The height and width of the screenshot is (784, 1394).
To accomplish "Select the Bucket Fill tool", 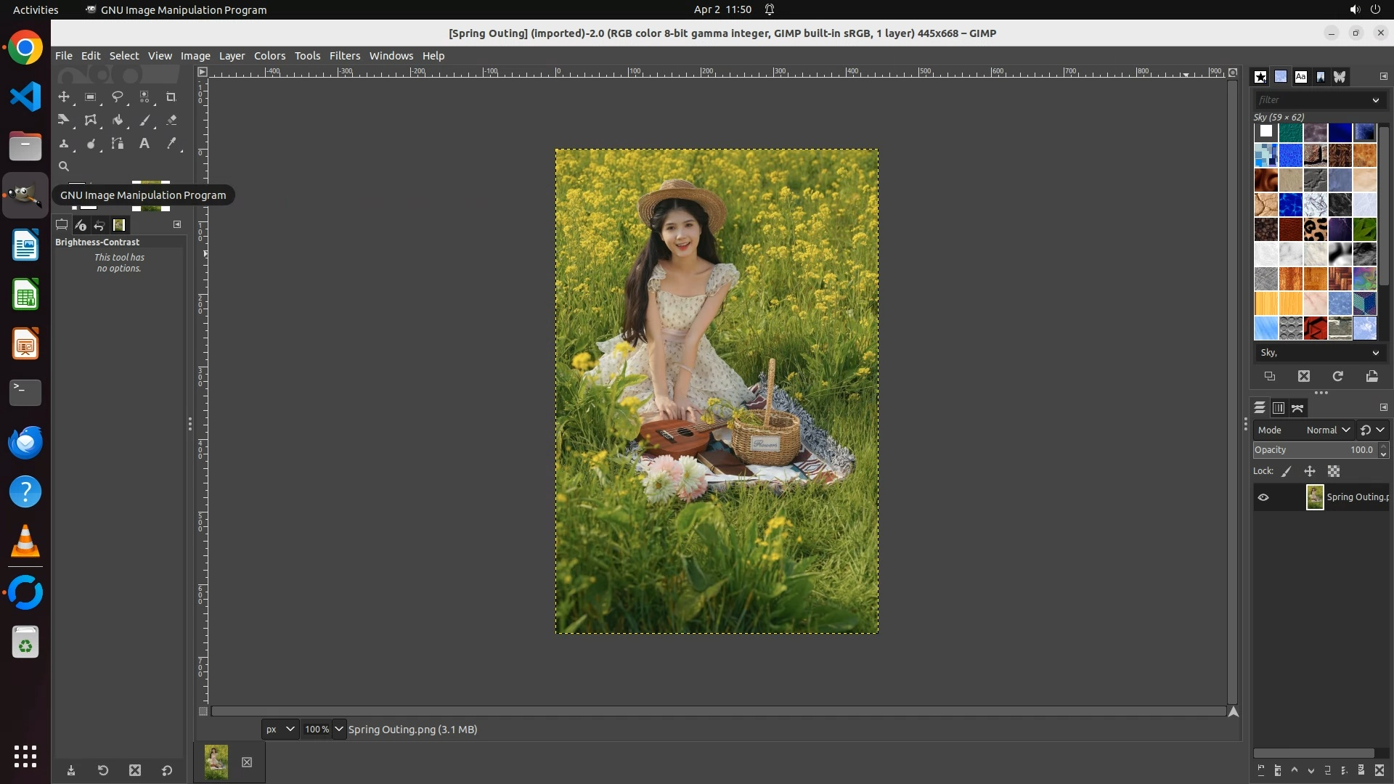I will 117,120.
